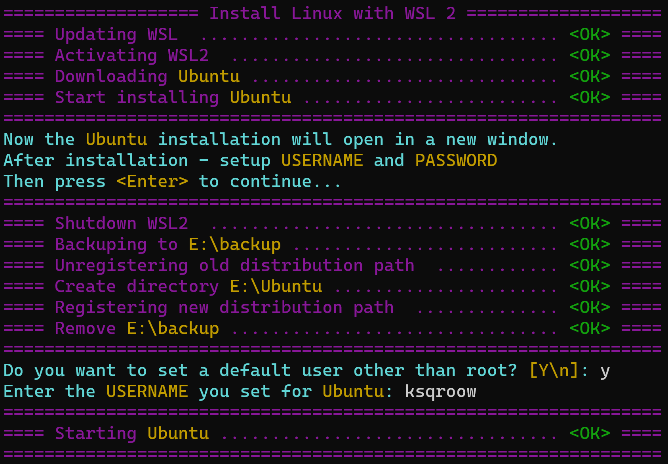
Task: Click the 'E:\backup' path in Remove line
Action: [173, 328]
